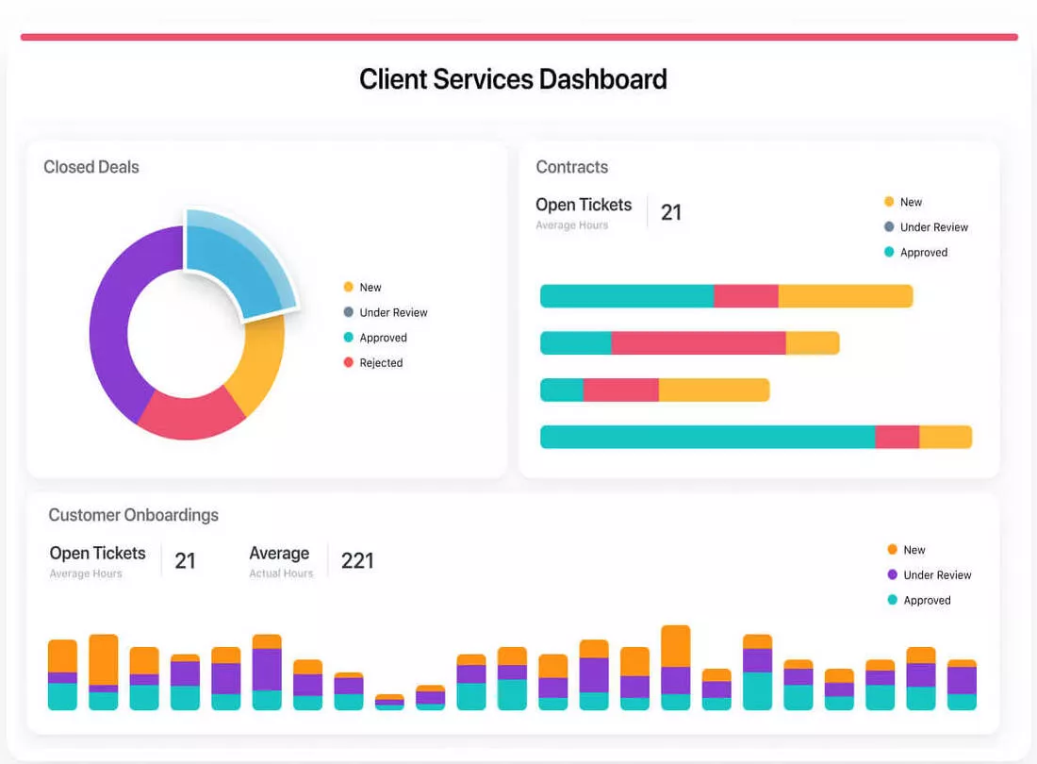
Task: Click Open Tickets label in Customer Onboardings
Action: click(x=97, y=553)
